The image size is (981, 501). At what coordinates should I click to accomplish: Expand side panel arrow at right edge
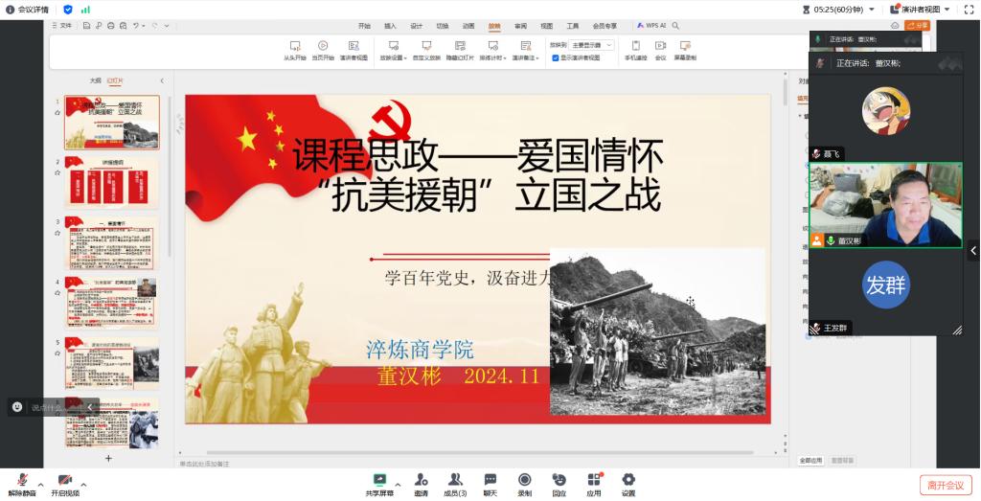[x=973, y=251]
